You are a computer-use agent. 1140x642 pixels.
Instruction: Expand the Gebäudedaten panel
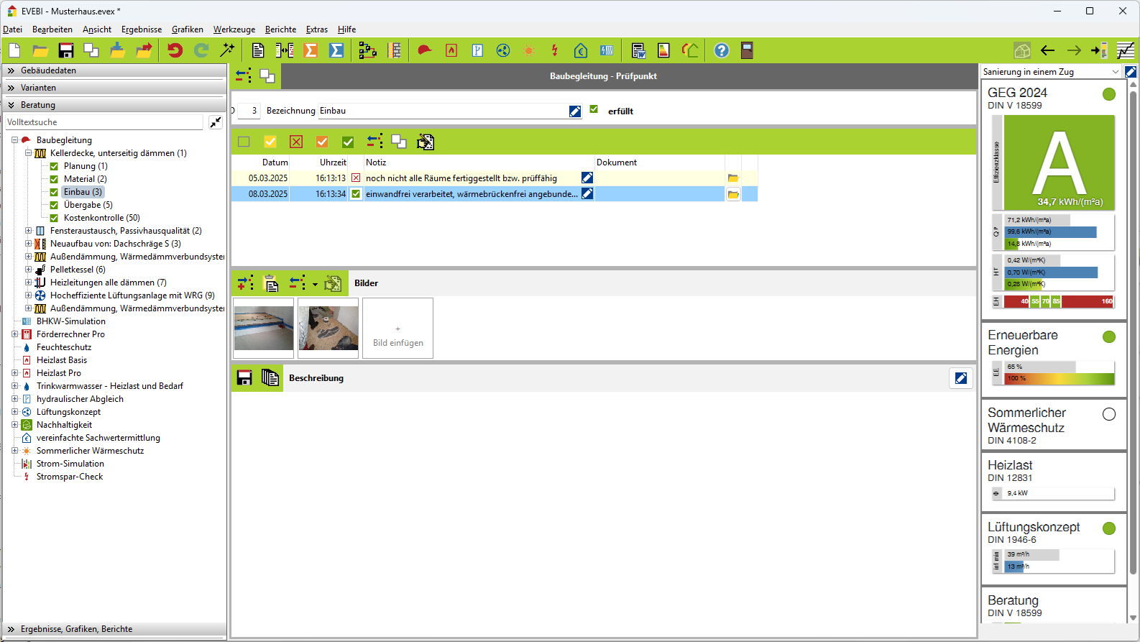[115, 70]
